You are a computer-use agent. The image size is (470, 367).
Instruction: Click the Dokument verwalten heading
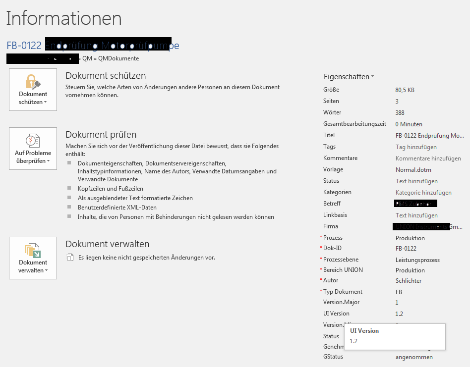107,244
